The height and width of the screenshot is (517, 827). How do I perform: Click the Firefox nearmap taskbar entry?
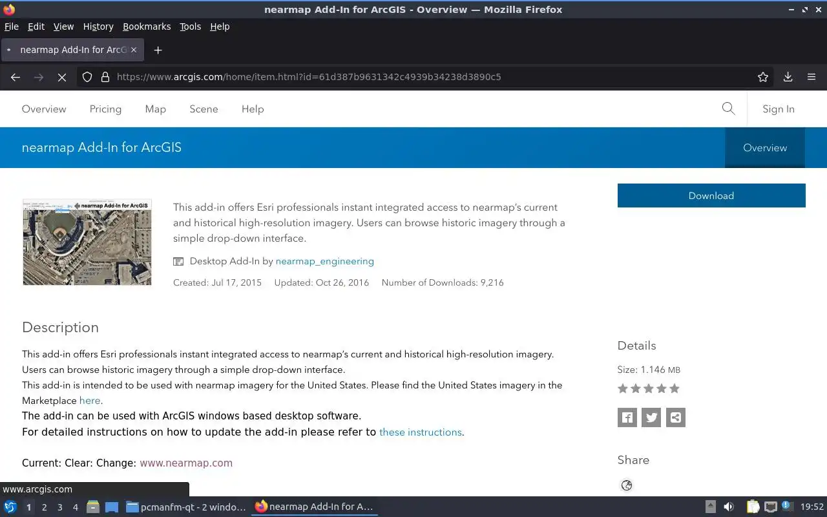coord(315,507)
